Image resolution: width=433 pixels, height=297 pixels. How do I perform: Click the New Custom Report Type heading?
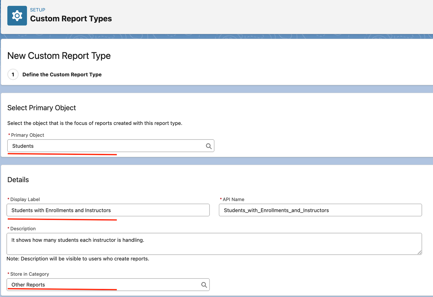[59, 56]
